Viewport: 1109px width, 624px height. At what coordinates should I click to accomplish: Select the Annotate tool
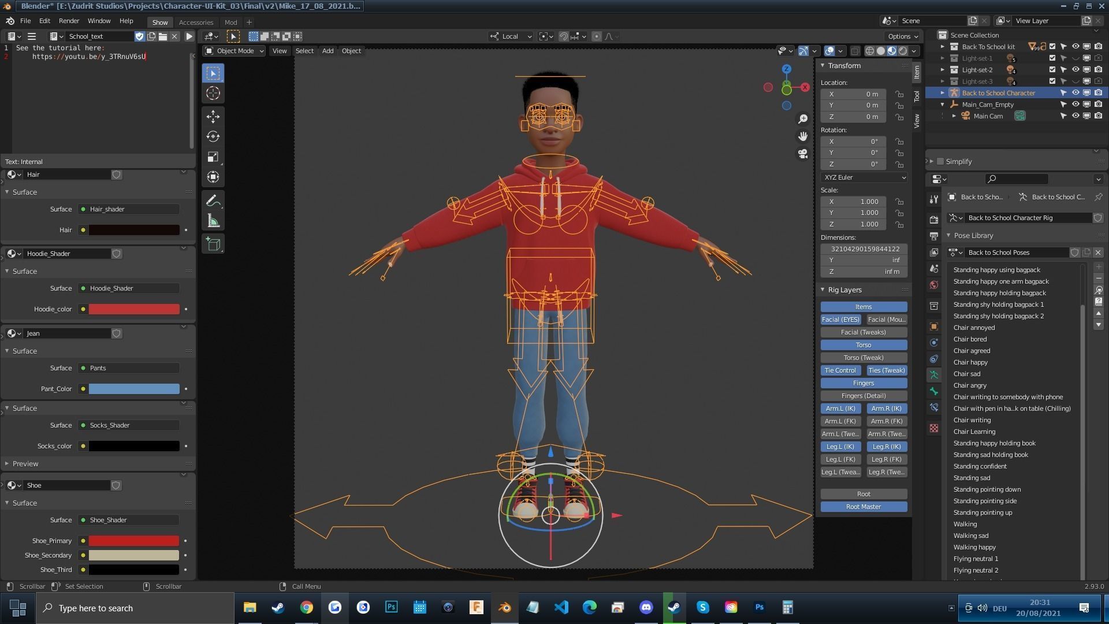213,200
